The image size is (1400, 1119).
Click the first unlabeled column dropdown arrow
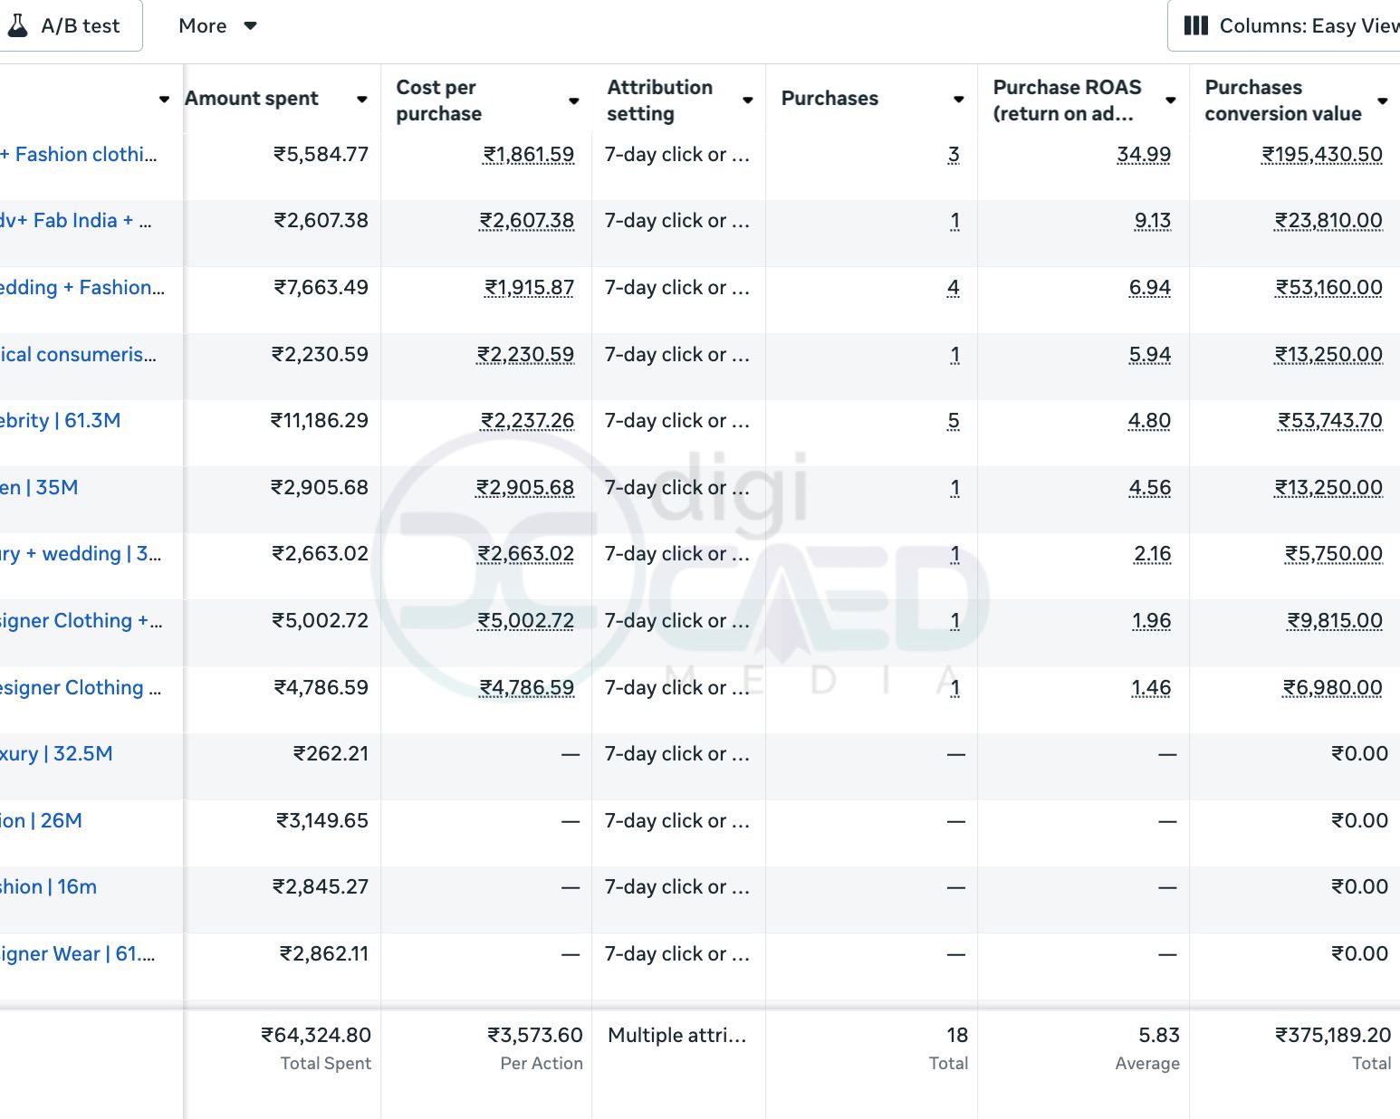tap(164, 100)
